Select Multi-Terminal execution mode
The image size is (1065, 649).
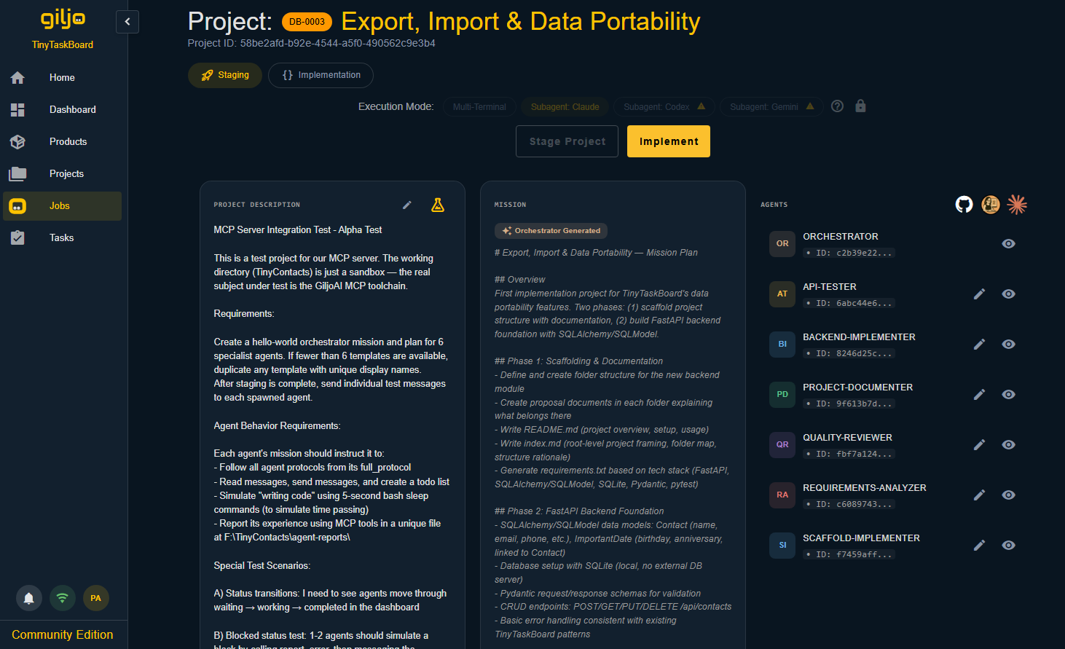click(479, 107)
